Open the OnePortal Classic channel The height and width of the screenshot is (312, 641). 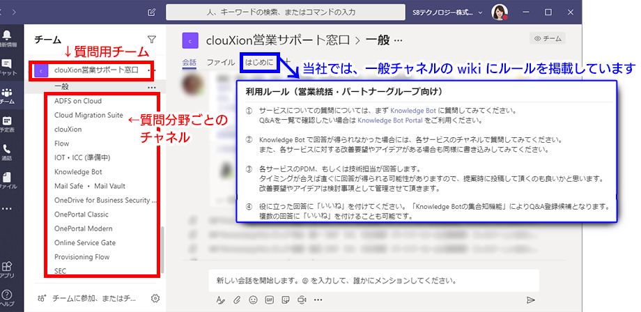(x=82, y=214)
